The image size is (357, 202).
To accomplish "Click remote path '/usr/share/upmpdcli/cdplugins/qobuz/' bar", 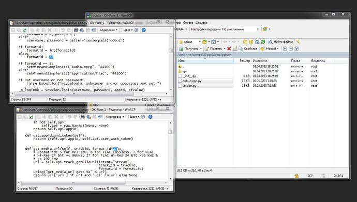I will (263, 55).
